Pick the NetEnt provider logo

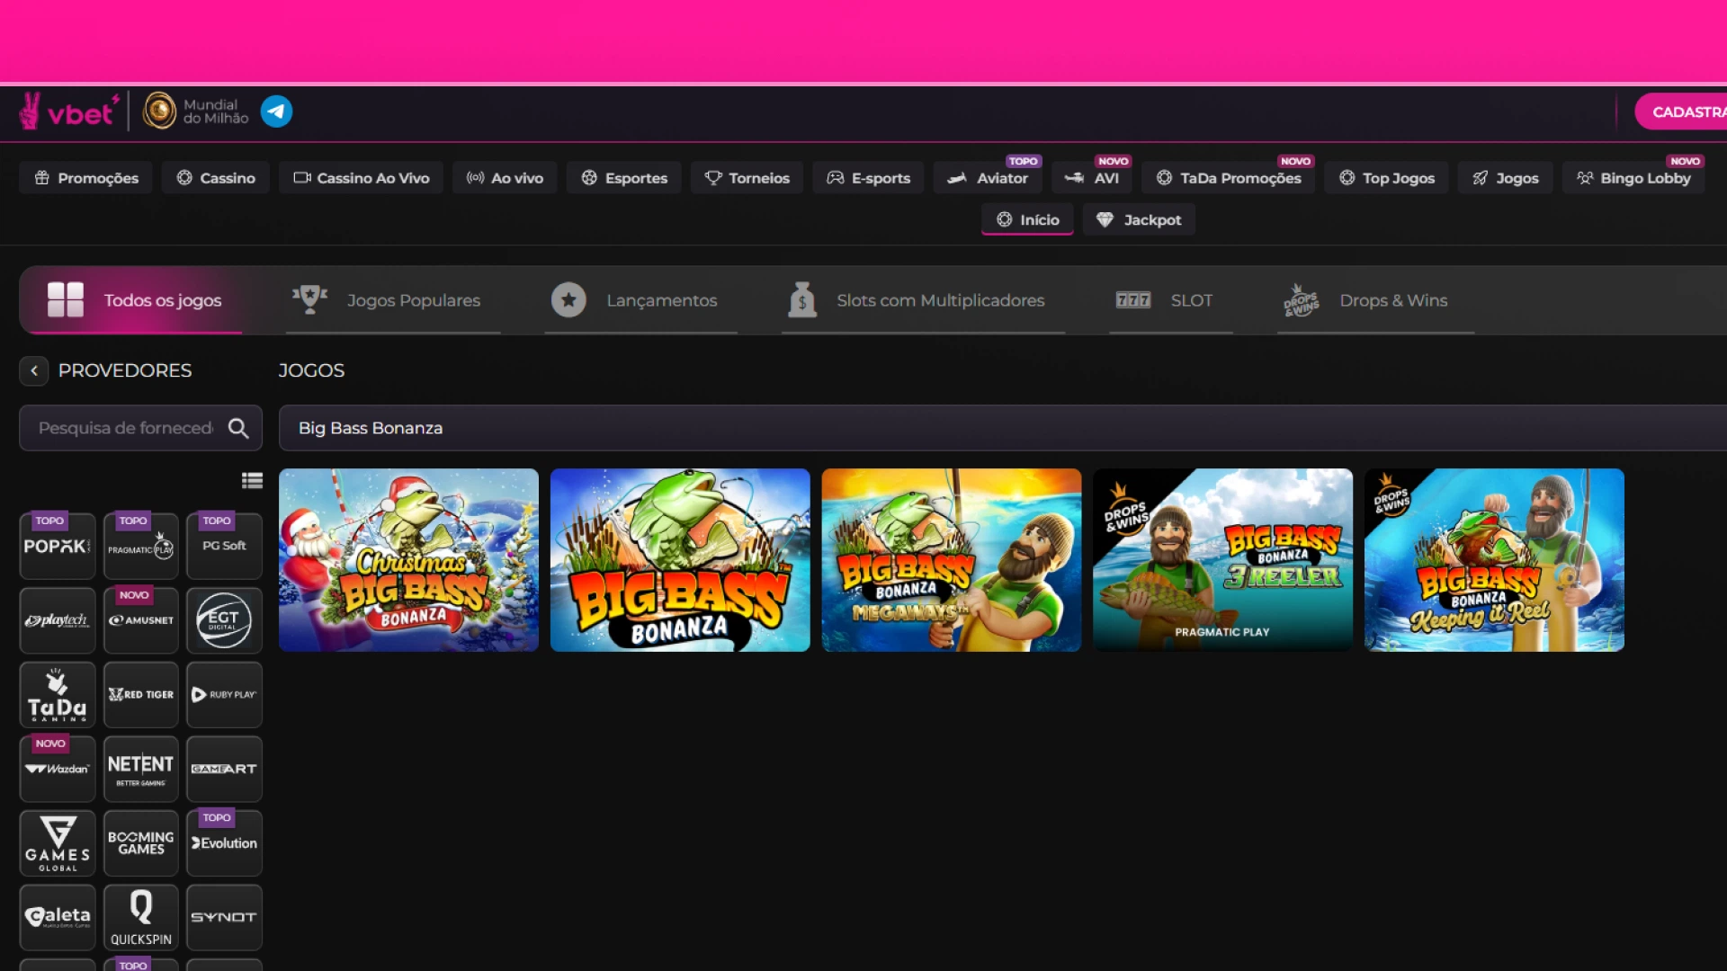point(141,769)
